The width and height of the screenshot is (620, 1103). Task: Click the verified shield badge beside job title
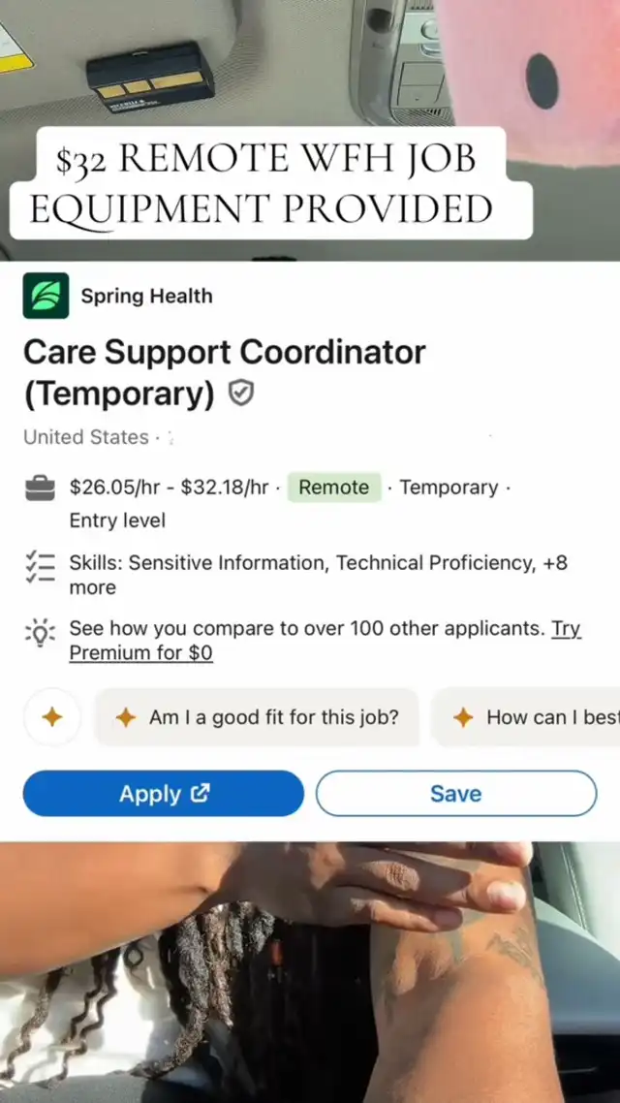coord(241,393)
